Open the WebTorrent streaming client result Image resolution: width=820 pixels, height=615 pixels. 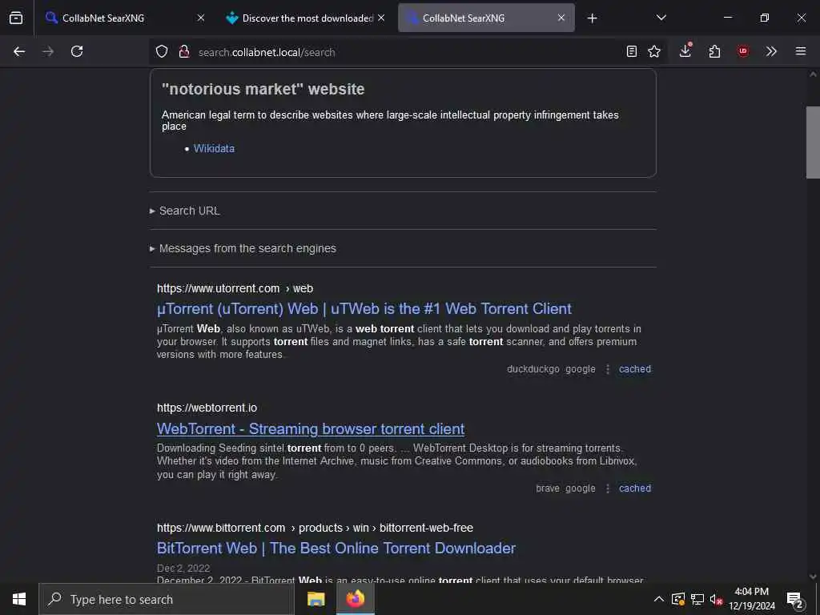311,429
